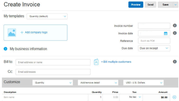
Task: Click the Preview button
Action: [136, 5]
